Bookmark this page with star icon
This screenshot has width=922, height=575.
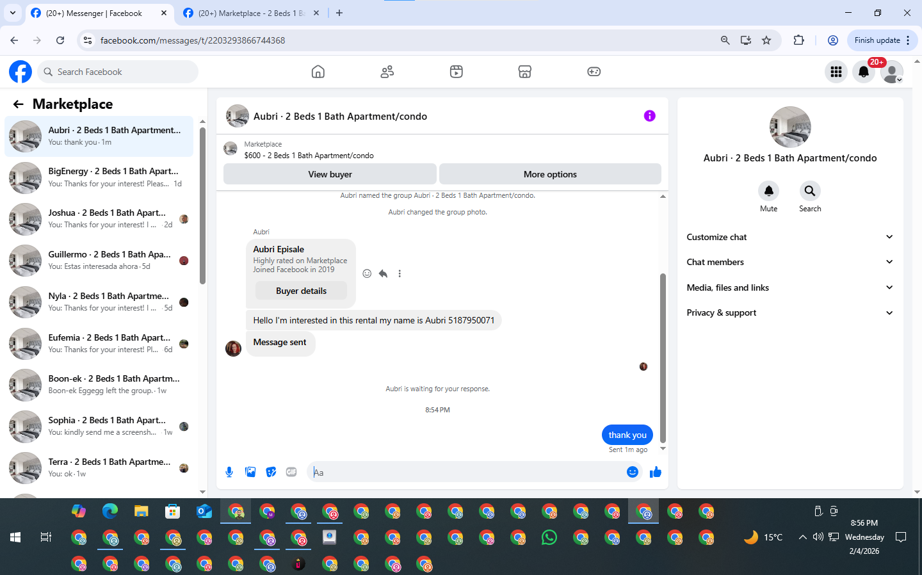[x=766, y=40]
